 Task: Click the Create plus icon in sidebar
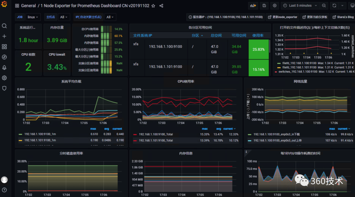click(x=4, y=36)
